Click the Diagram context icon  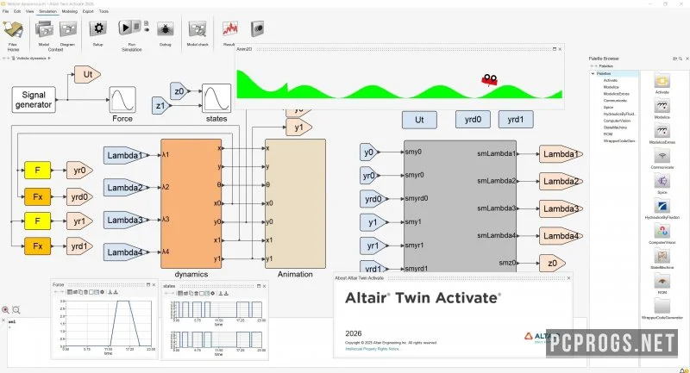pyautogui.click(x=68, y=30)
